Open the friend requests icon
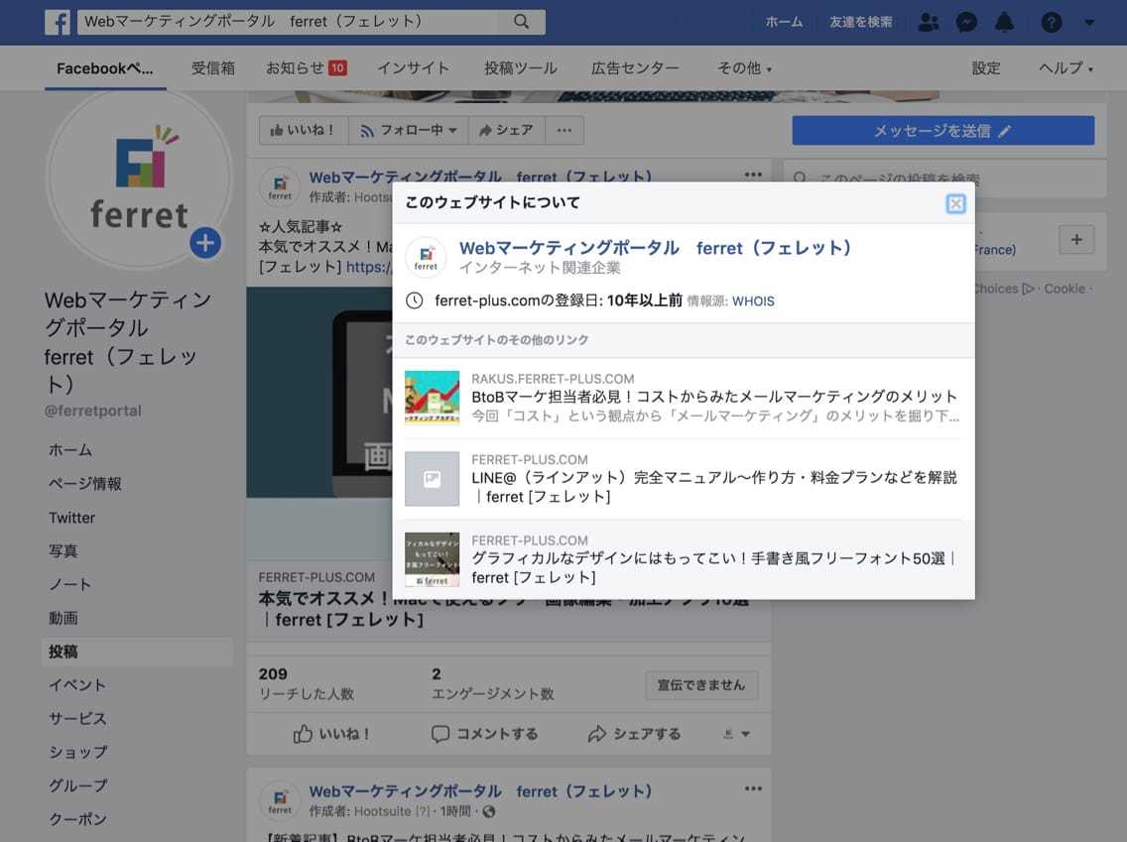Viewport: 1127px width, 842px height. (x=928, y=22)
